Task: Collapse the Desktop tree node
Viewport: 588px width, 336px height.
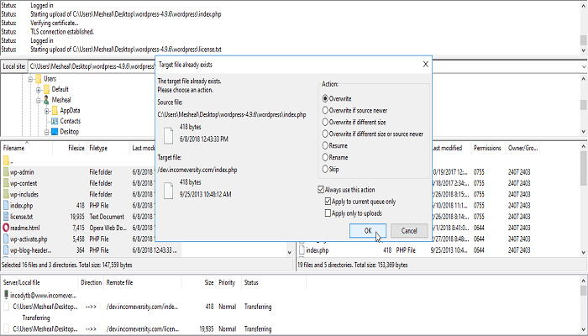Action: pyautogui.click(x=46, y=132)
